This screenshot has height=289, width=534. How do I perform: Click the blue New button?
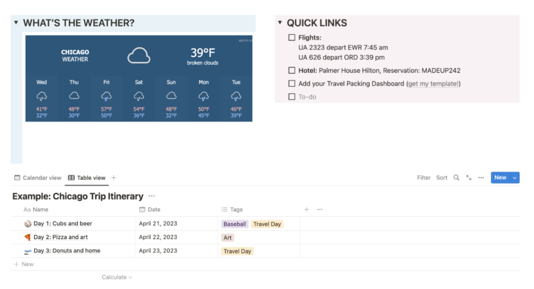click(x=501, y=177)
